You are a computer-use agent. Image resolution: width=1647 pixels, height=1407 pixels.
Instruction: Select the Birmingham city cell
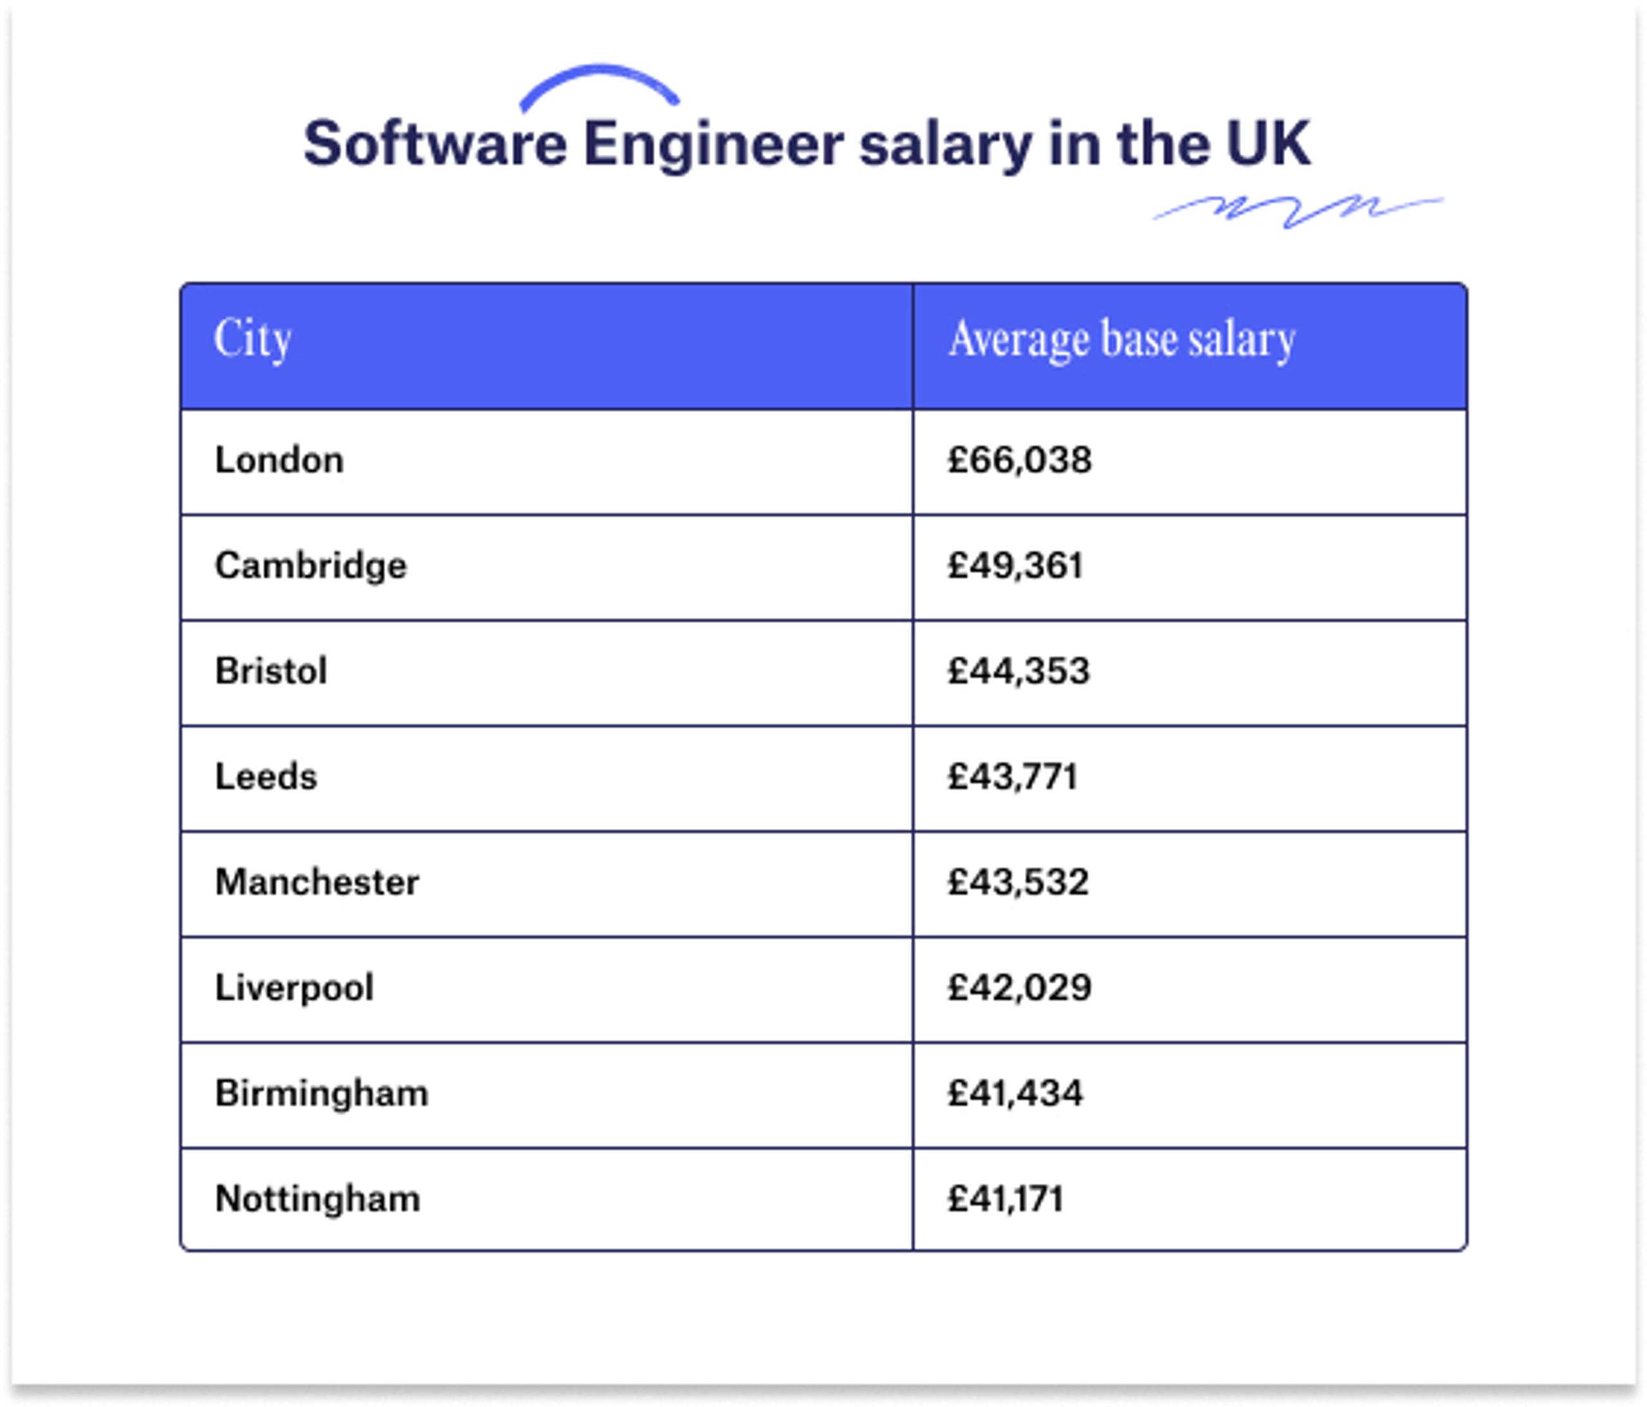click(547, 1095)
